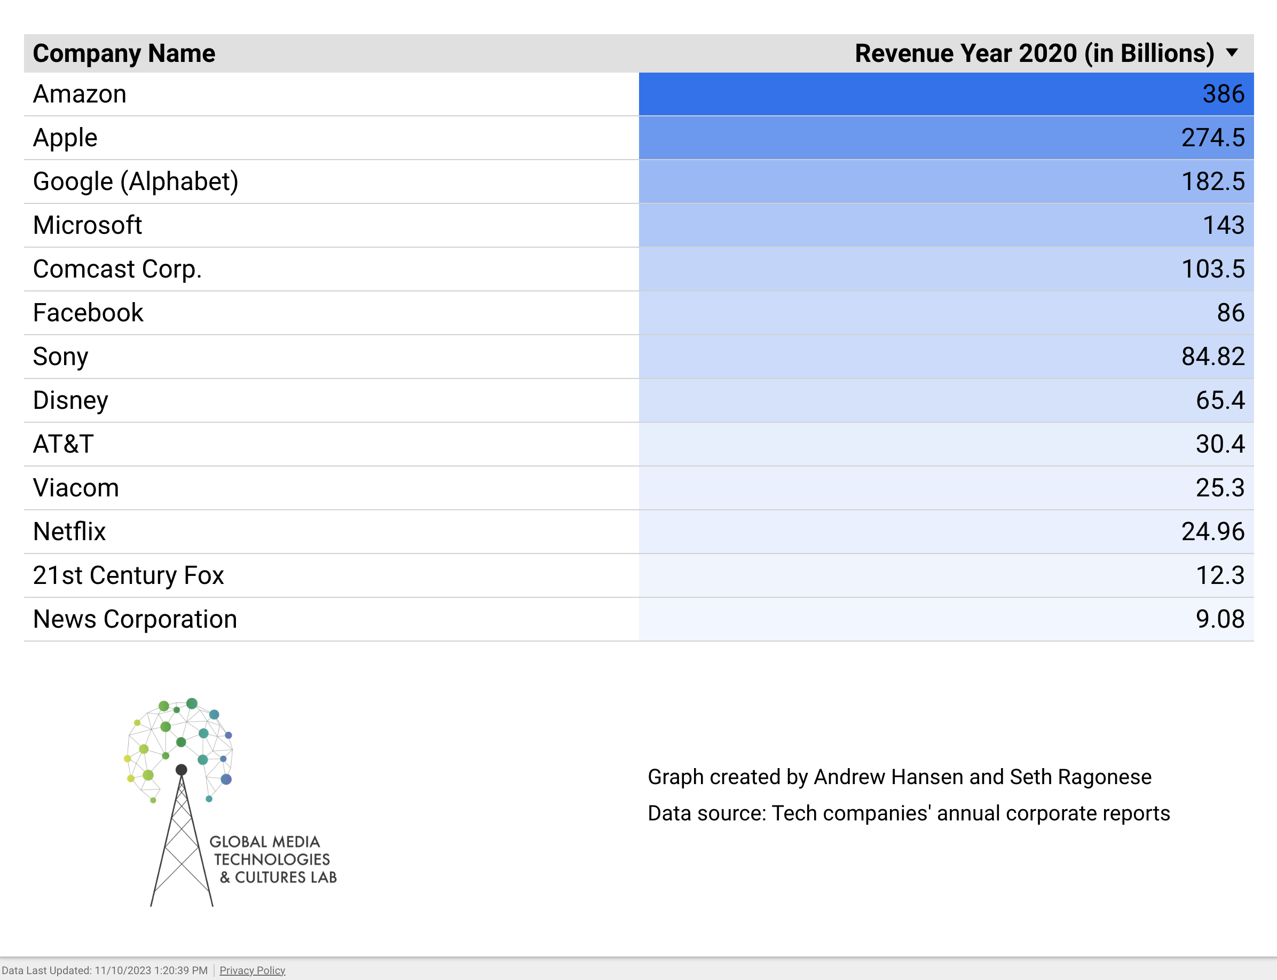Click the Company Name column header
The height and width of the screenshot is (980, 1277).
tap(124, 53)
